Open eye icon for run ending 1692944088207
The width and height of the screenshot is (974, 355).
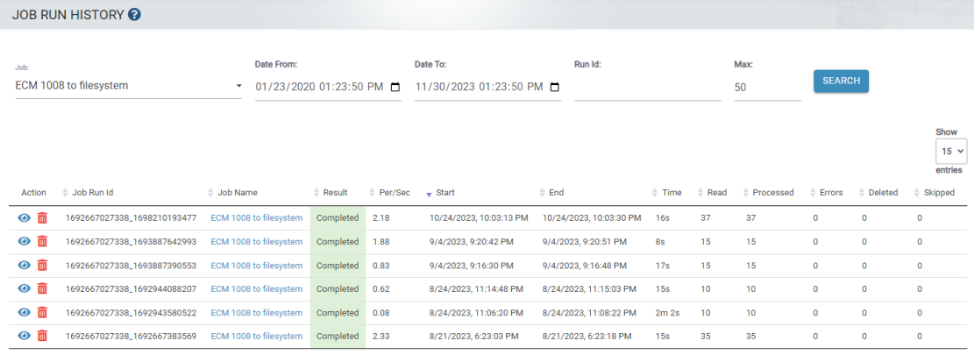[25, 288]
